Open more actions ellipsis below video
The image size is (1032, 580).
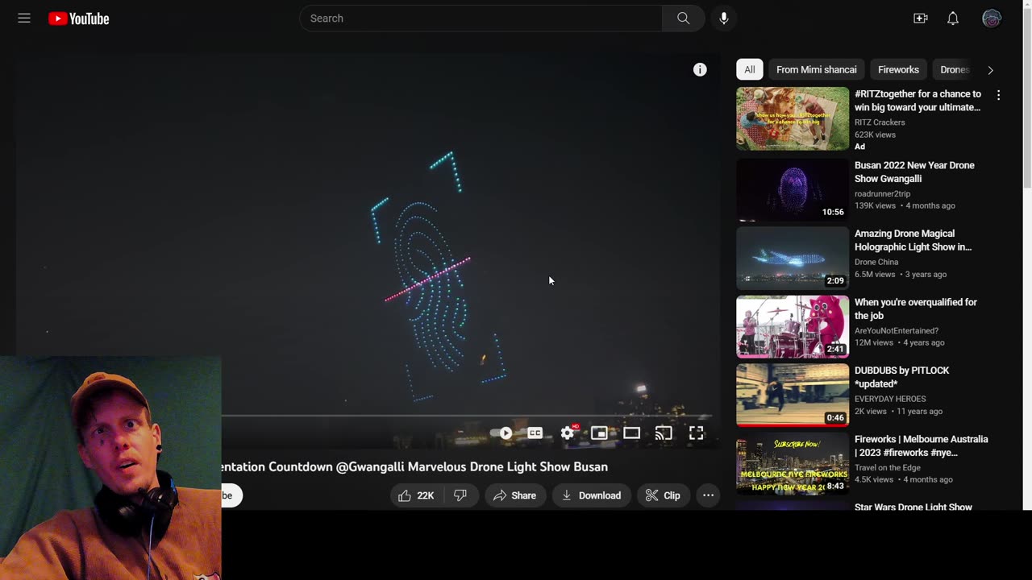coord(708,495)
